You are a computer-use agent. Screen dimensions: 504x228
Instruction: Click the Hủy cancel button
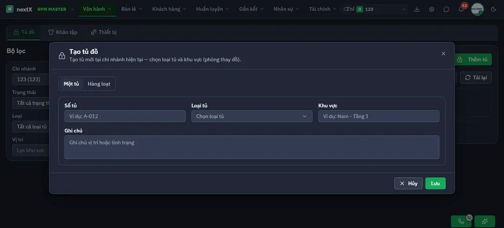coord(408,184)
